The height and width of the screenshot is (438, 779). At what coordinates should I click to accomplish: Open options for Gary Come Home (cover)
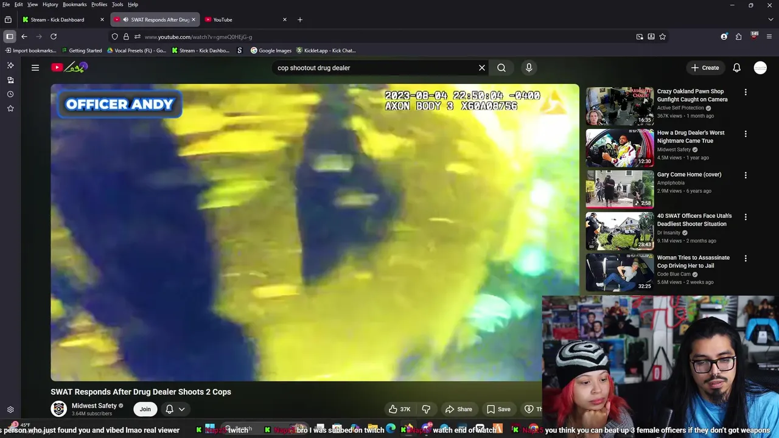tap(746, 175)
